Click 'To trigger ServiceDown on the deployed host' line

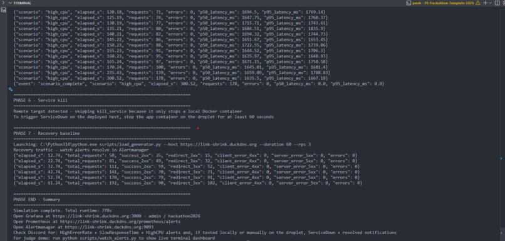click(x=143, y=117)
